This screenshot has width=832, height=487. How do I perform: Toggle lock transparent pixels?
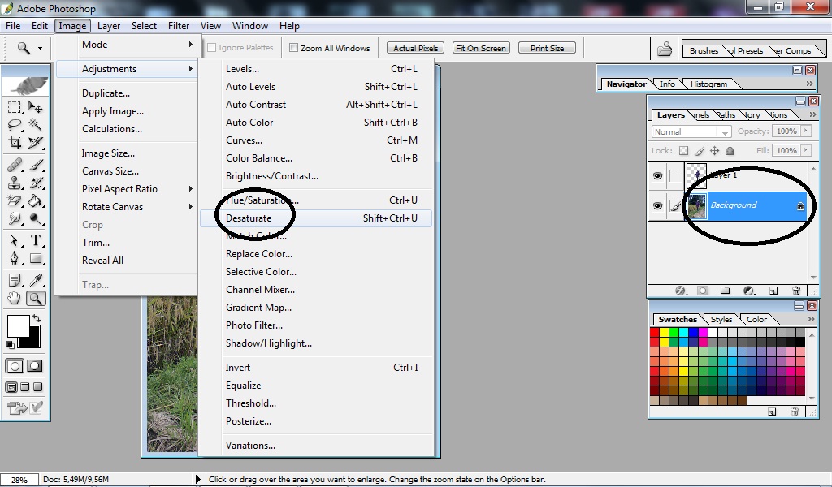684,151
